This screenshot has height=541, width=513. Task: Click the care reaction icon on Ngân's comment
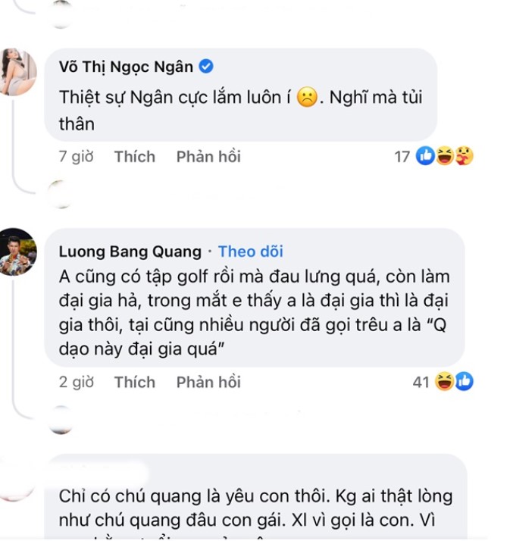pos(464,157)
